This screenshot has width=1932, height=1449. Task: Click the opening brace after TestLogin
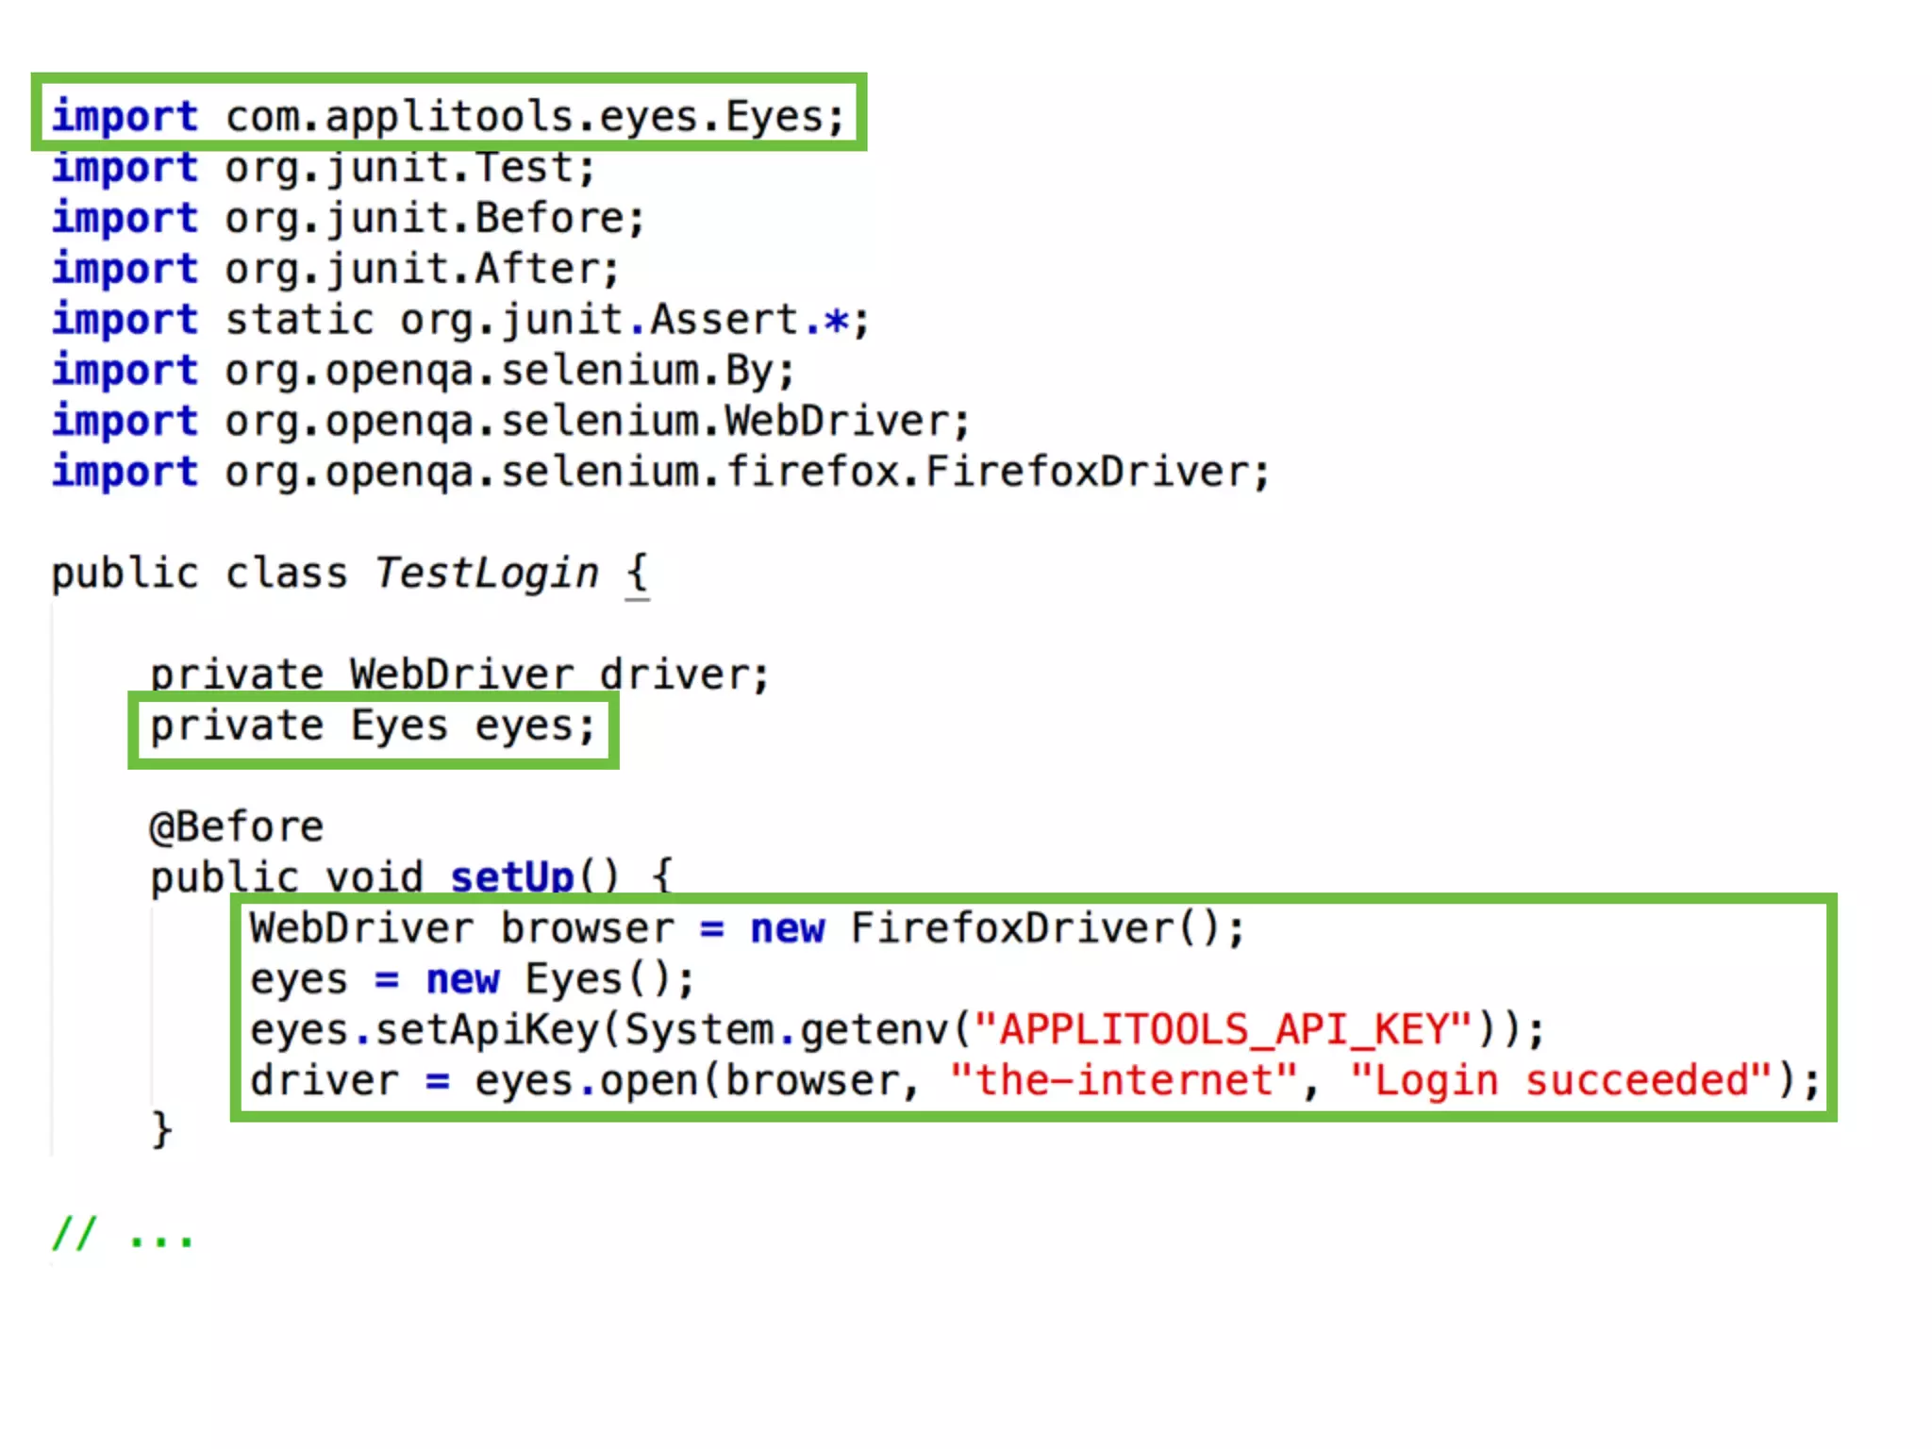coord(638,572)
